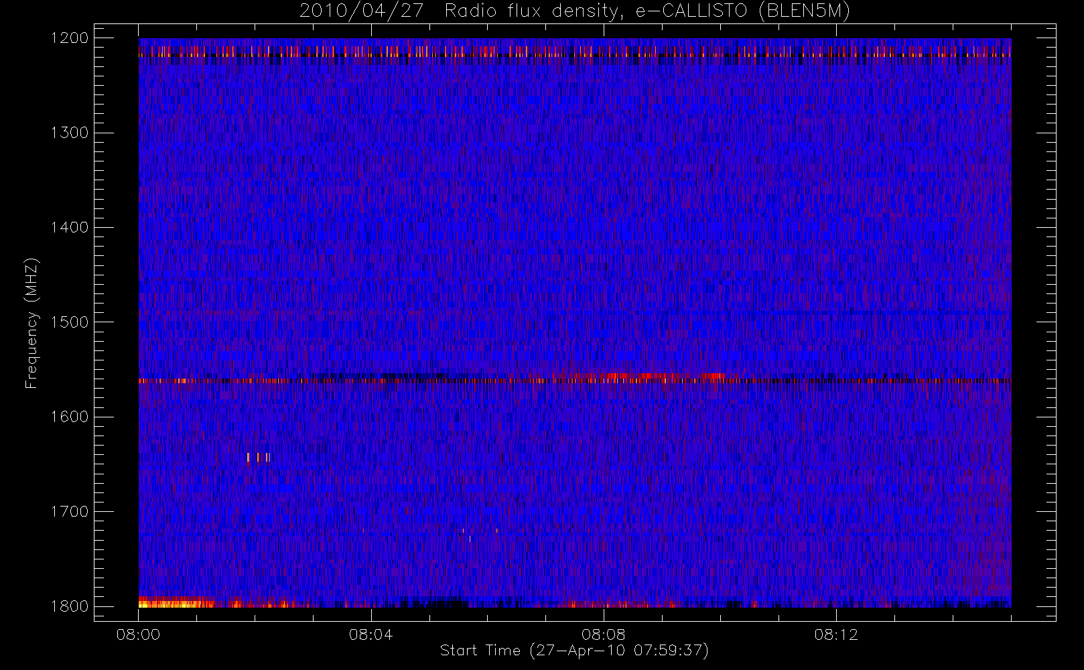Click the bright yellow emission at 1800 MHz near 08:00
The width and height of the screenshot is (1084, 670).
click(x=176, y=604)
